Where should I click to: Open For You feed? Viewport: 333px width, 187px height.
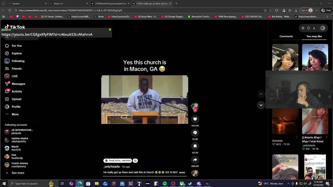[x=17, y=46]
